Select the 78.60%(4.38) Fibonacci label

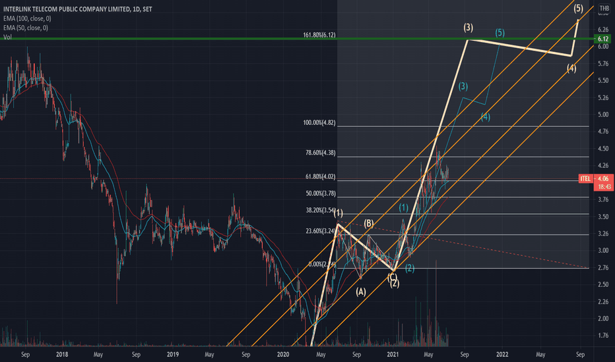(321, 153)
